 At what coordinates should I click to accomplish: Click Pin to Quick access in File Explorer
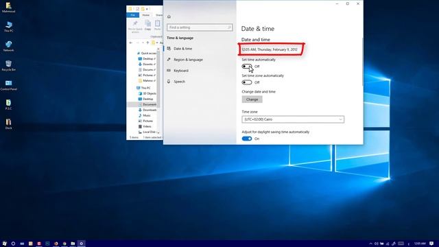coord(135,26)
